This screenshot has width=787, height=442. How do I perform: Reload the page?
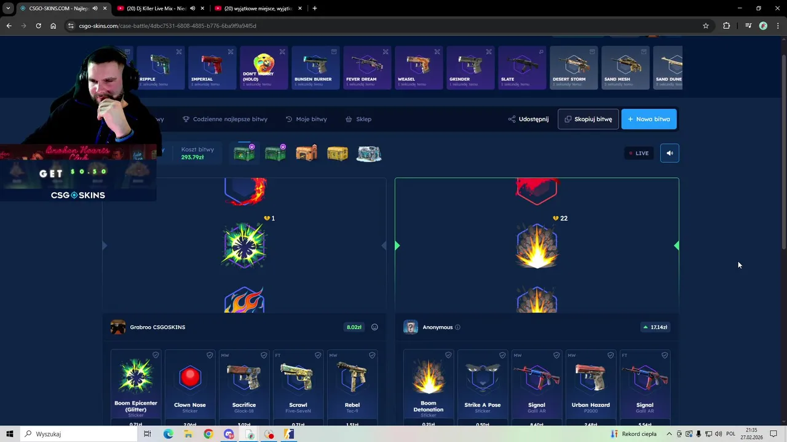point(38,26)
